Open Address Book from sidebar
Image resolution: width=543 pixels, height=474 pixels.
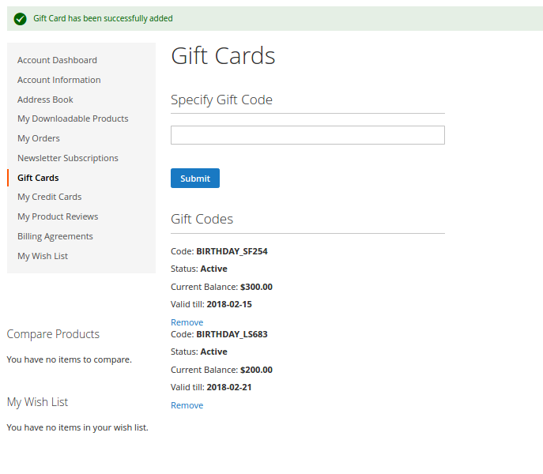pyautogui.click(x=45, y=100)
